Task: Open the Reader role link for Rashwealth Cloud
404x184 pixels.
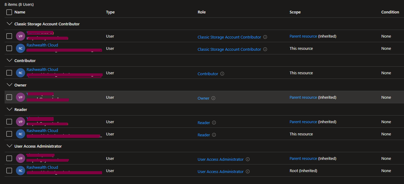Action: pyautogui.click(x=204, y=135)
